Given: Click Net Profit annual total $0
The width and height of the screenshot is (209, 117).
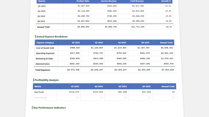Looking at the screenshot, I should click(173, 92).
